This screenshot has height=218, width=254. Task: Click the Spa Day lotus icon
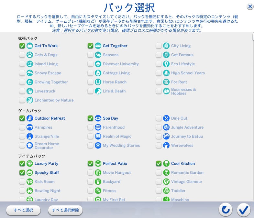click(x=98, y=118)
